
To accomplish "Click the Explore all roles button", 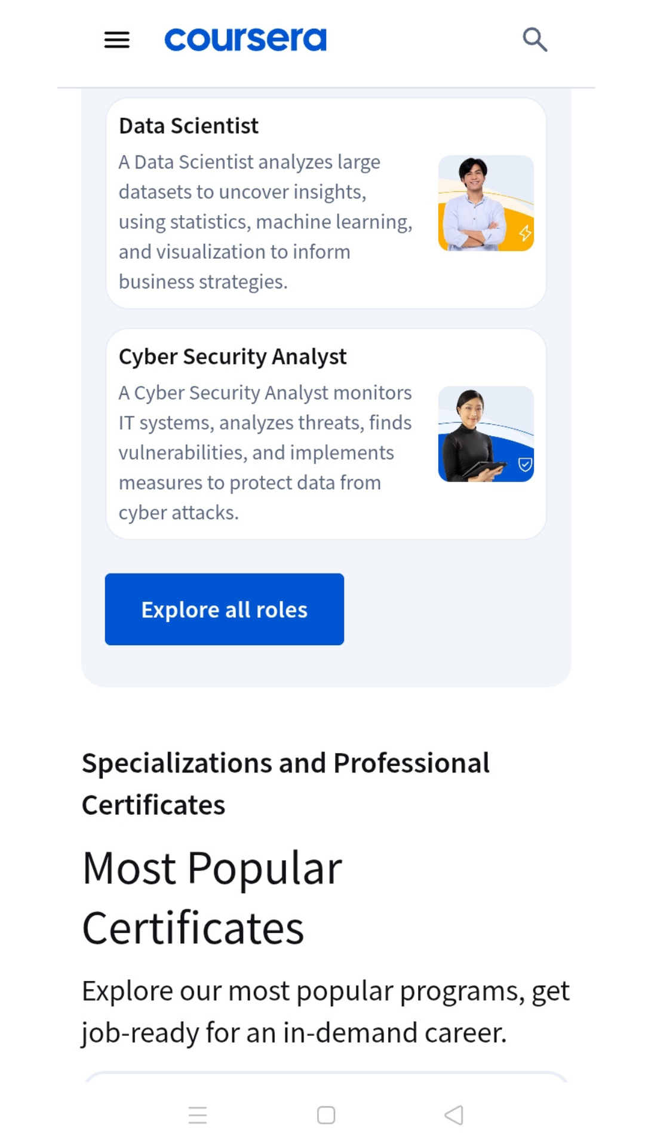I will pos(224,608).
